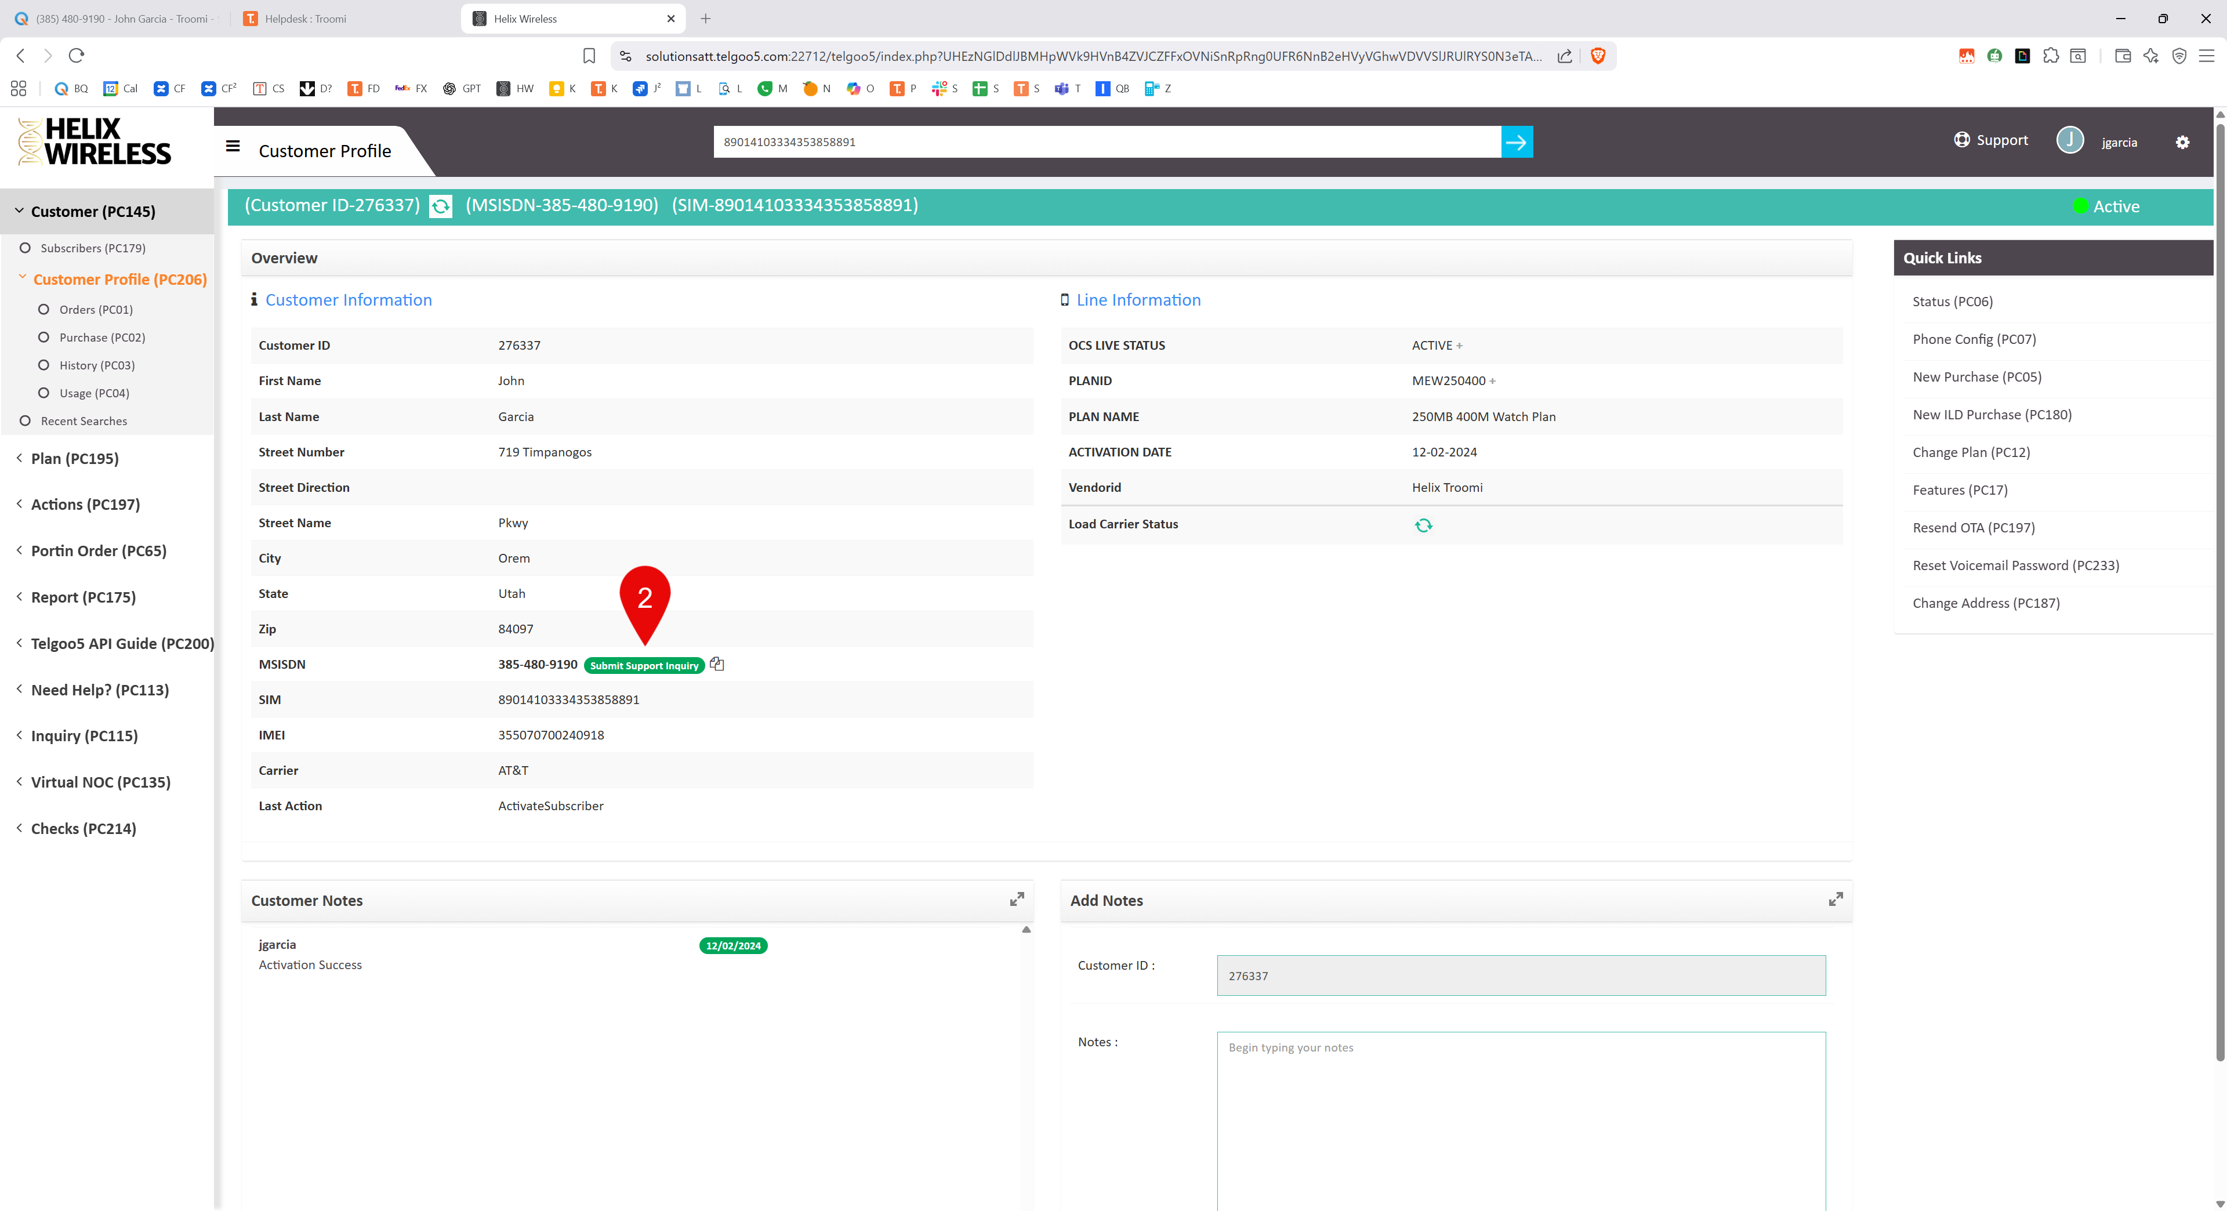2227x1211 pixels.
Task: Expand the Plan (PC195) menu
Action: pyautogui.click(x=74, y=458)
